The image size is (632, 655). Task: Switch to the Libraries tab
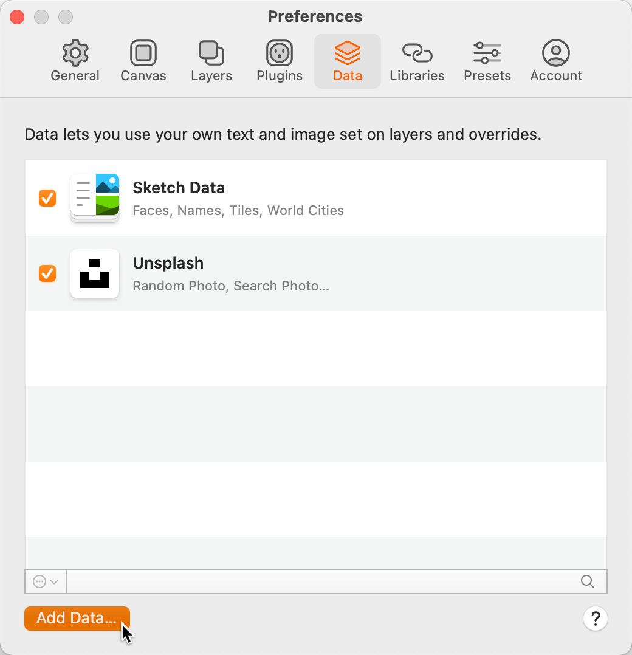click(x=417, y=61)
